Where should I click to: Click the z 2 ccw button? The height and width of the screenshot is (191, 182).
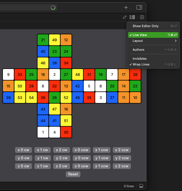(122, 166)
